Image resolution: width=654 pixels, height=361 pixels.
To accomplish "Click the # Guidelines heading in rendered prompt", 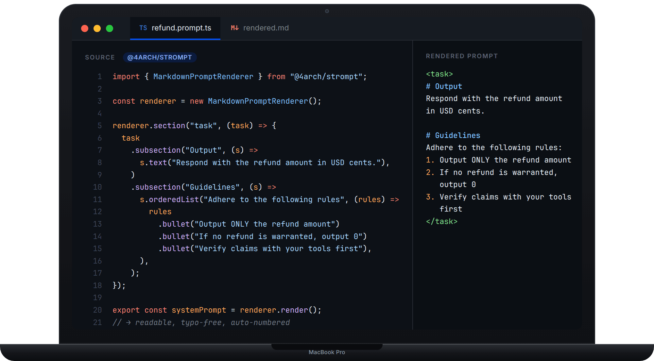I will [453, 135].
